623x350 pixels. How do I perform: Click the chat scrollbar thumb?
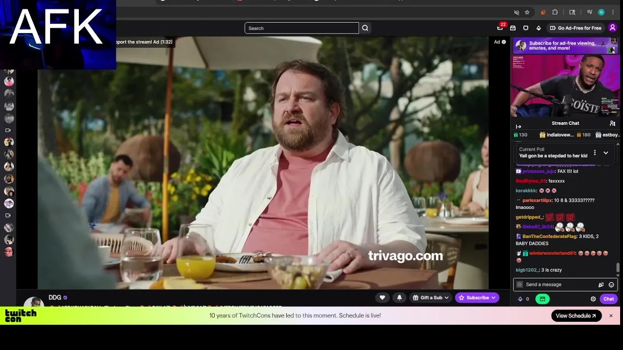pos(618,267)
